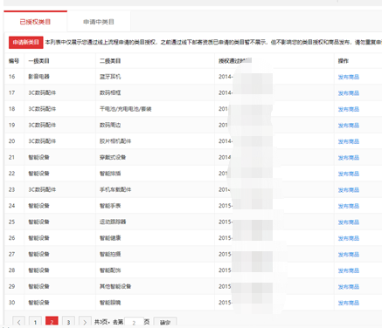Open 发布商品 for row 18

click(349, 109)
